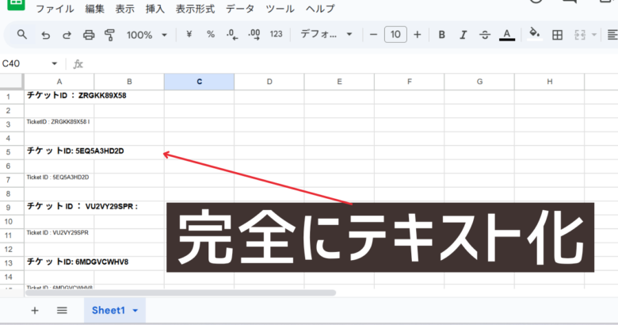Click the redo arrow icon
The width and height of the screenshot is (618, 325).
click(67, 35)
